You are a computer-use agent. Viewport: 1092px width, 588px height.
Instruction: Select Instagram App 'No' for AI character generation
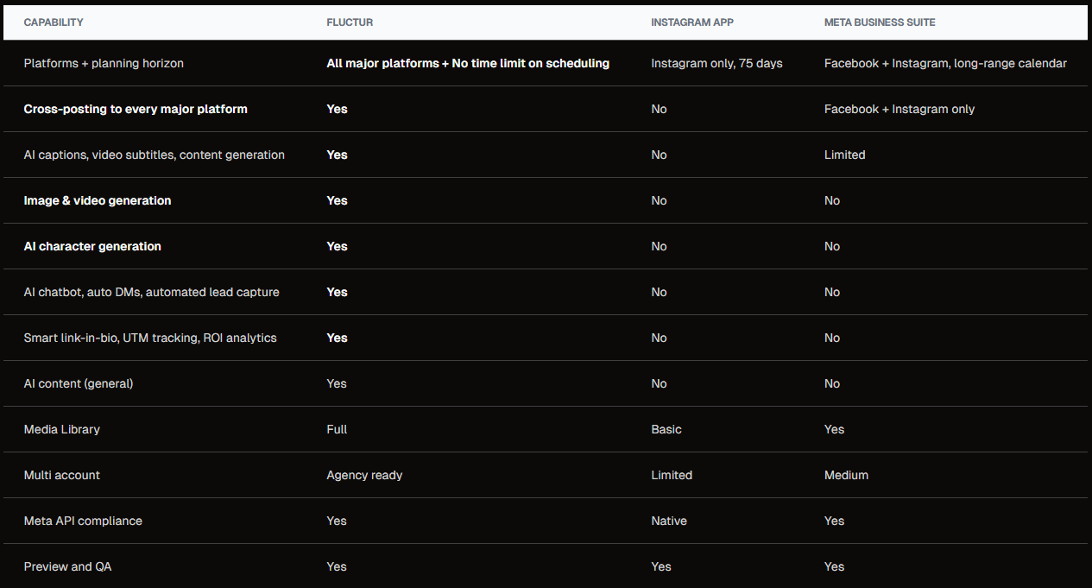click(659, 246)
